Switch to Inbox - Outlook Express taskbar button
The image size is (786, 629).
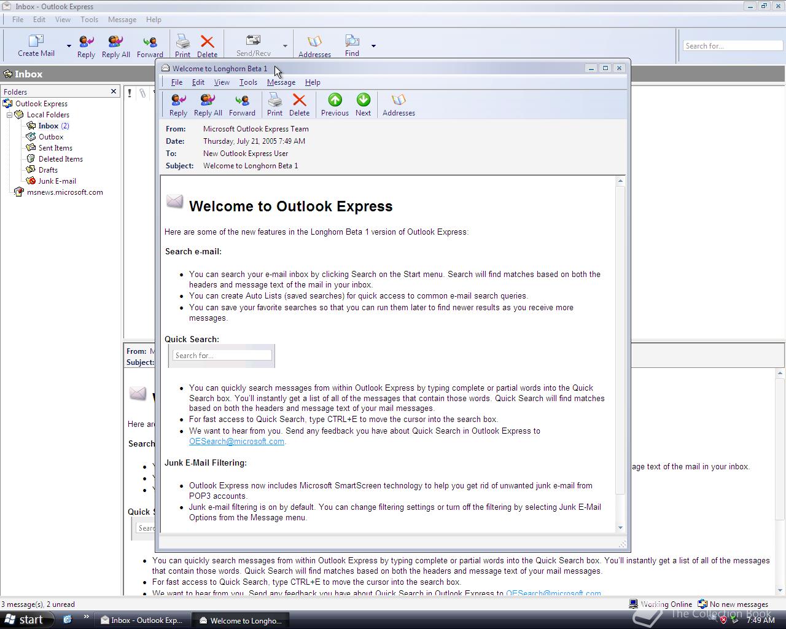[x=141, y=620]
